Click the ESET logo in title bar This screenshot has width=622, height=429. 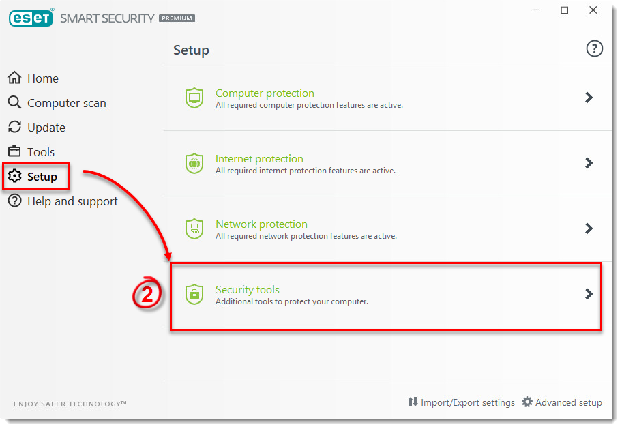pos(31,18)
